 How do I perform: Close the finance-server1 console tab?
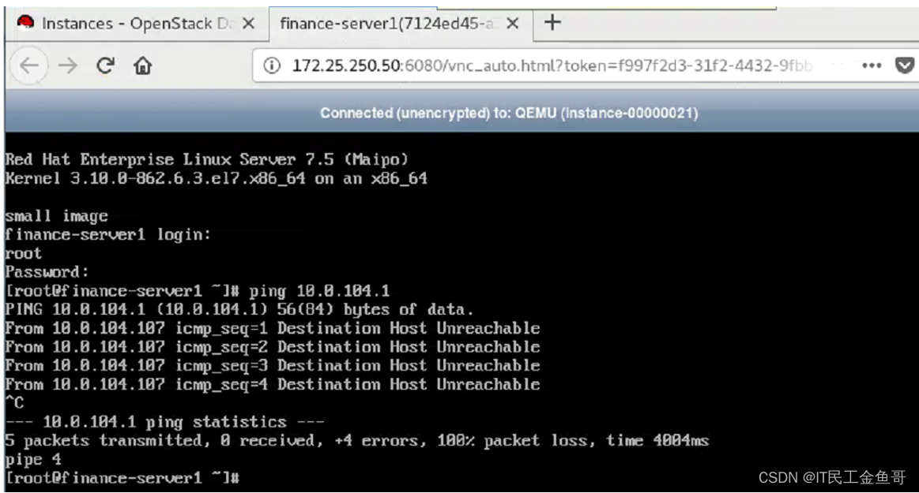513,24
